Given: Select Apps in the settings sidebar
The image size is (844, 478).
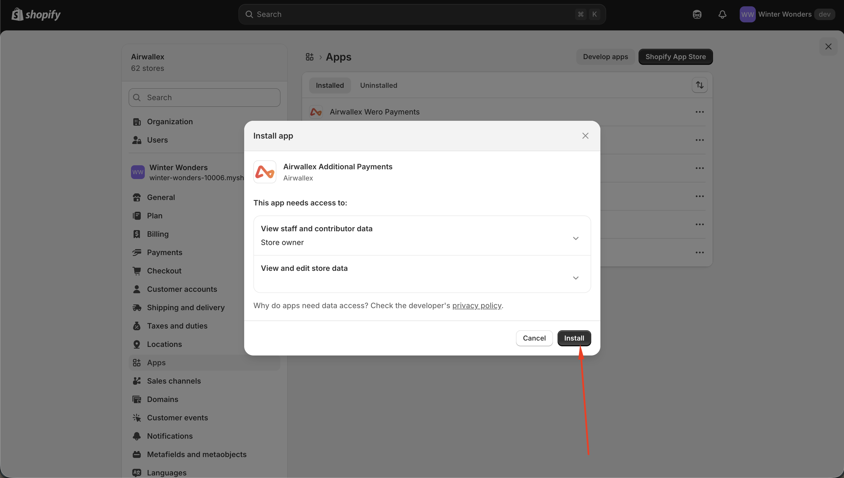Looking at the screenshot, I should [x=205, y=363].
